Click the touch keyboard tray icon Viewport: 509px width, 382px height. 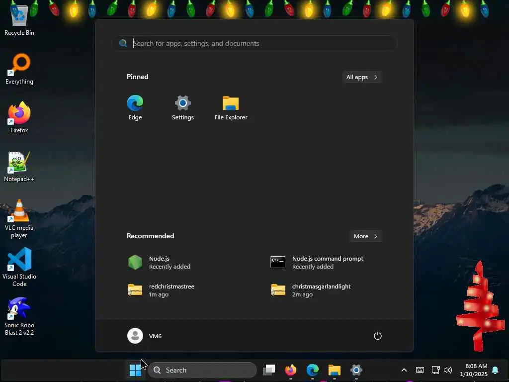pyautogui.click(x=420, y=370)
